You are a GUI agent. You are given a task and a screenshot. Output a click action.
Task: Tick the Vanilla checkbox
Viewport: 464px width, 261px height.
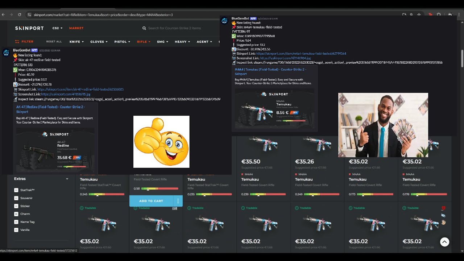(16, 230)
